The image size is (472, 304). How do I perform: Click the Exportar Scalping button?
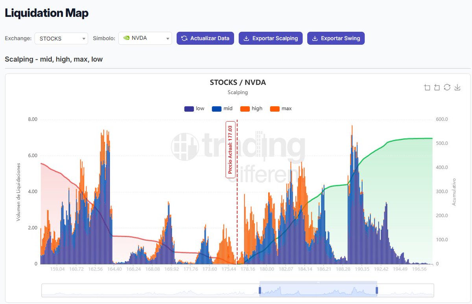point(271,38)
